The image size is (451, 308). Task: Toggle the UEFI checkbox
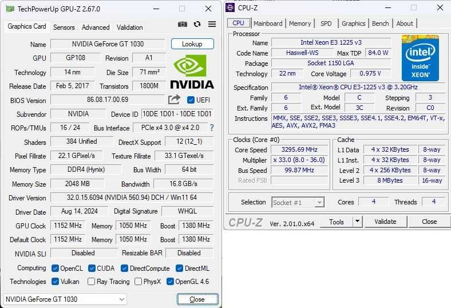pyautogui.click(x=191, y=100)
